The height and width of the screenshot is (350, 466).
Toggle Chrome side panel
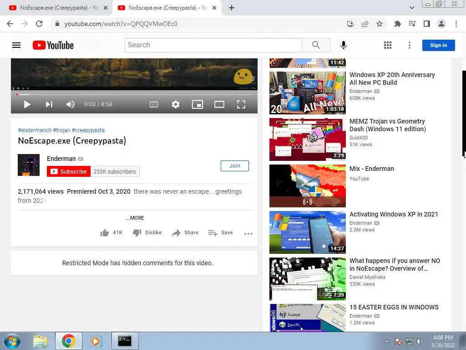pos(427,24)
